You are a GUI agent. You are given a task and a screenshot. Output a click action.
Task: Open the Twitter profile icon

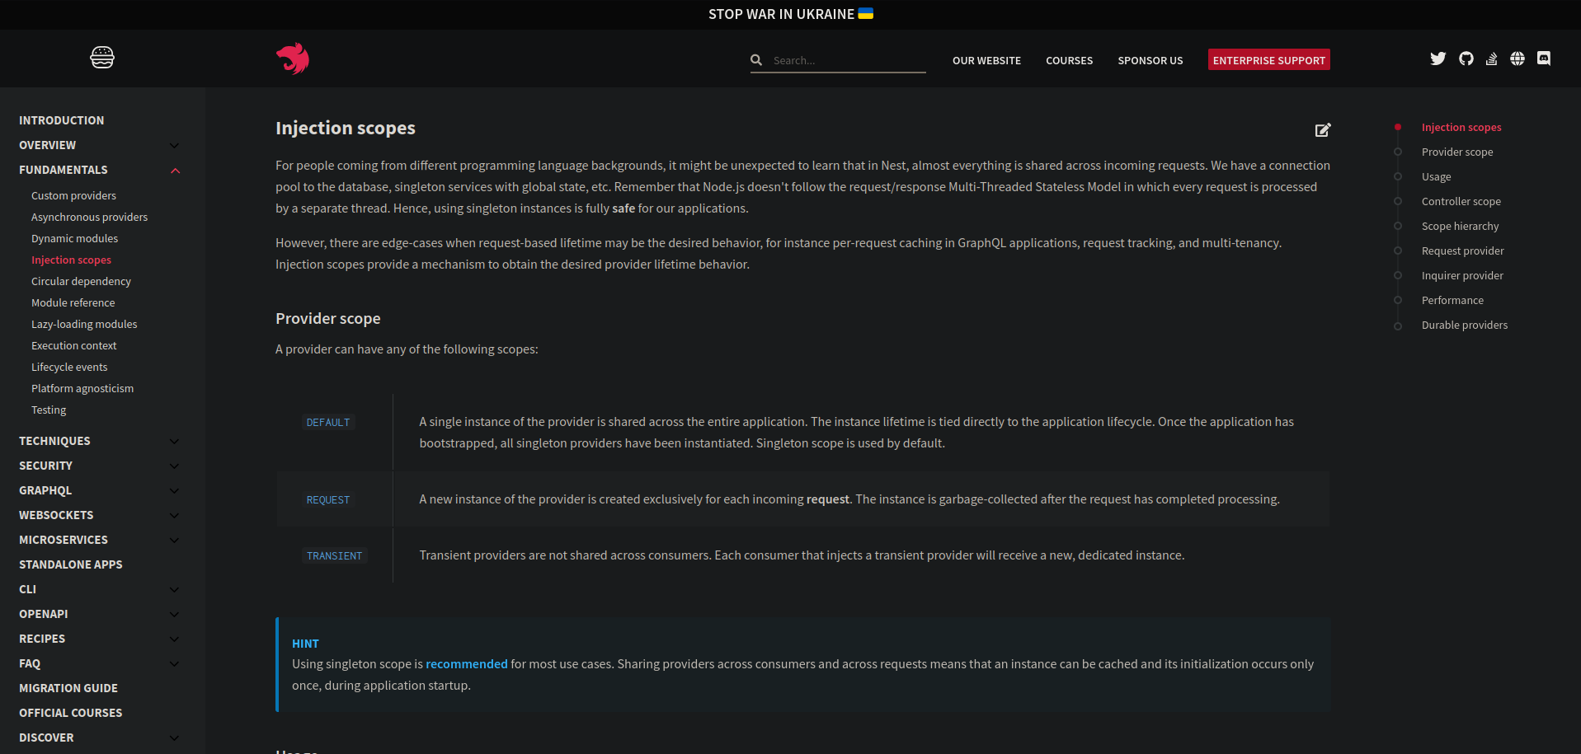click(1438, 59)
